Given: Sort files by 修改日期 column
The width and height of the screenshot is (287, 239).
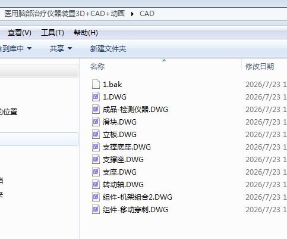Looking at the screenshot, I should [260, 66].
